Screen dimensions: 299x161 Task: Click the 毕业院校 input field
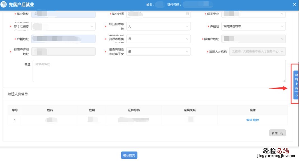(63, 14)
